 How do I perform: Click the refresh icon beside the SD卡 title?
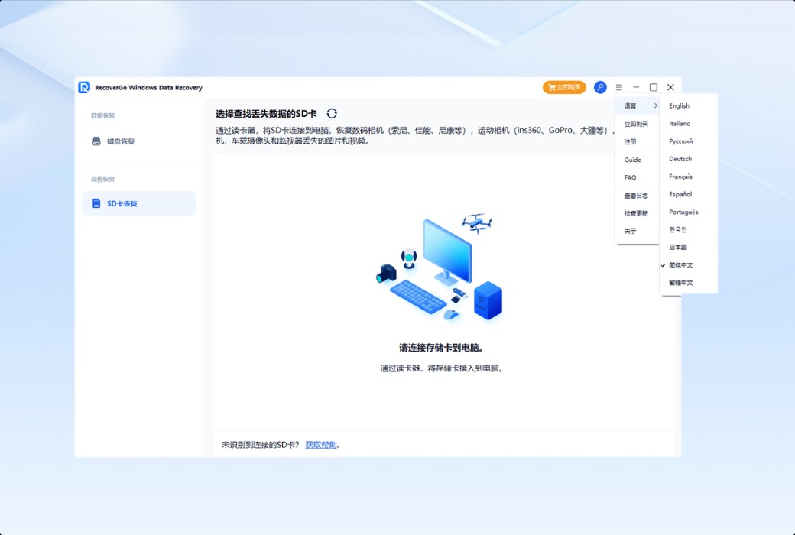pos(332,112)
